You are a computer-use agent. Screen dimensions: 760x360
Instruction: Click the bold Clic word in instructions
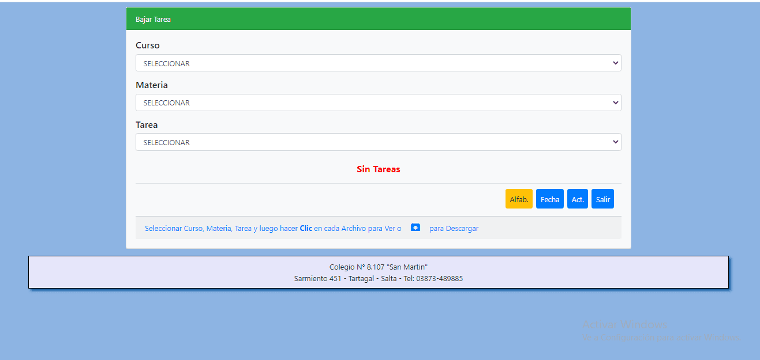306,229
